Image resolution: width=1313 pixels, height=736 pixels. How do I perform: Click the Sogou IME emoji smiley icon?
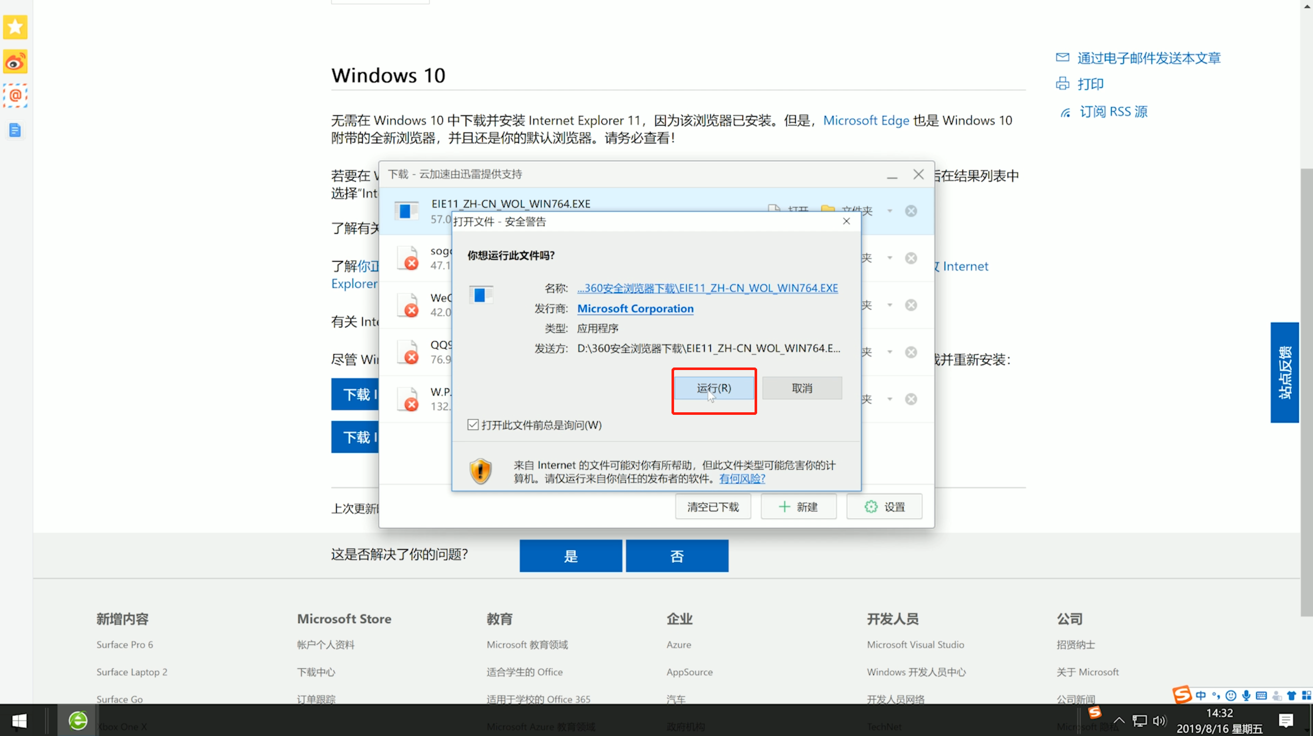click(1231, 695)
